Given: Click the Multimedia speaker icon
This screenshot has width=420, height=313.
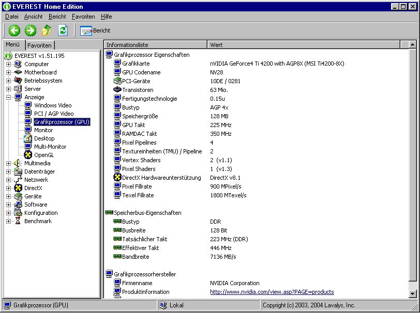Looking at the screenshot, I should 18,163.
